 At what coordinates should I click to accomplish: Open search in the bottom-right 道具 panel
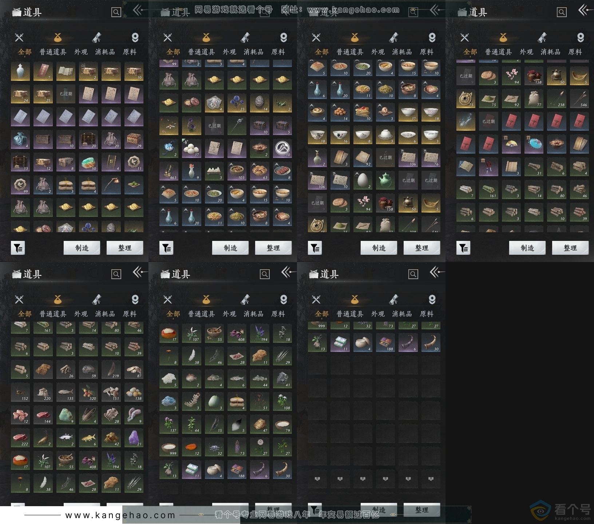point(413,274)
